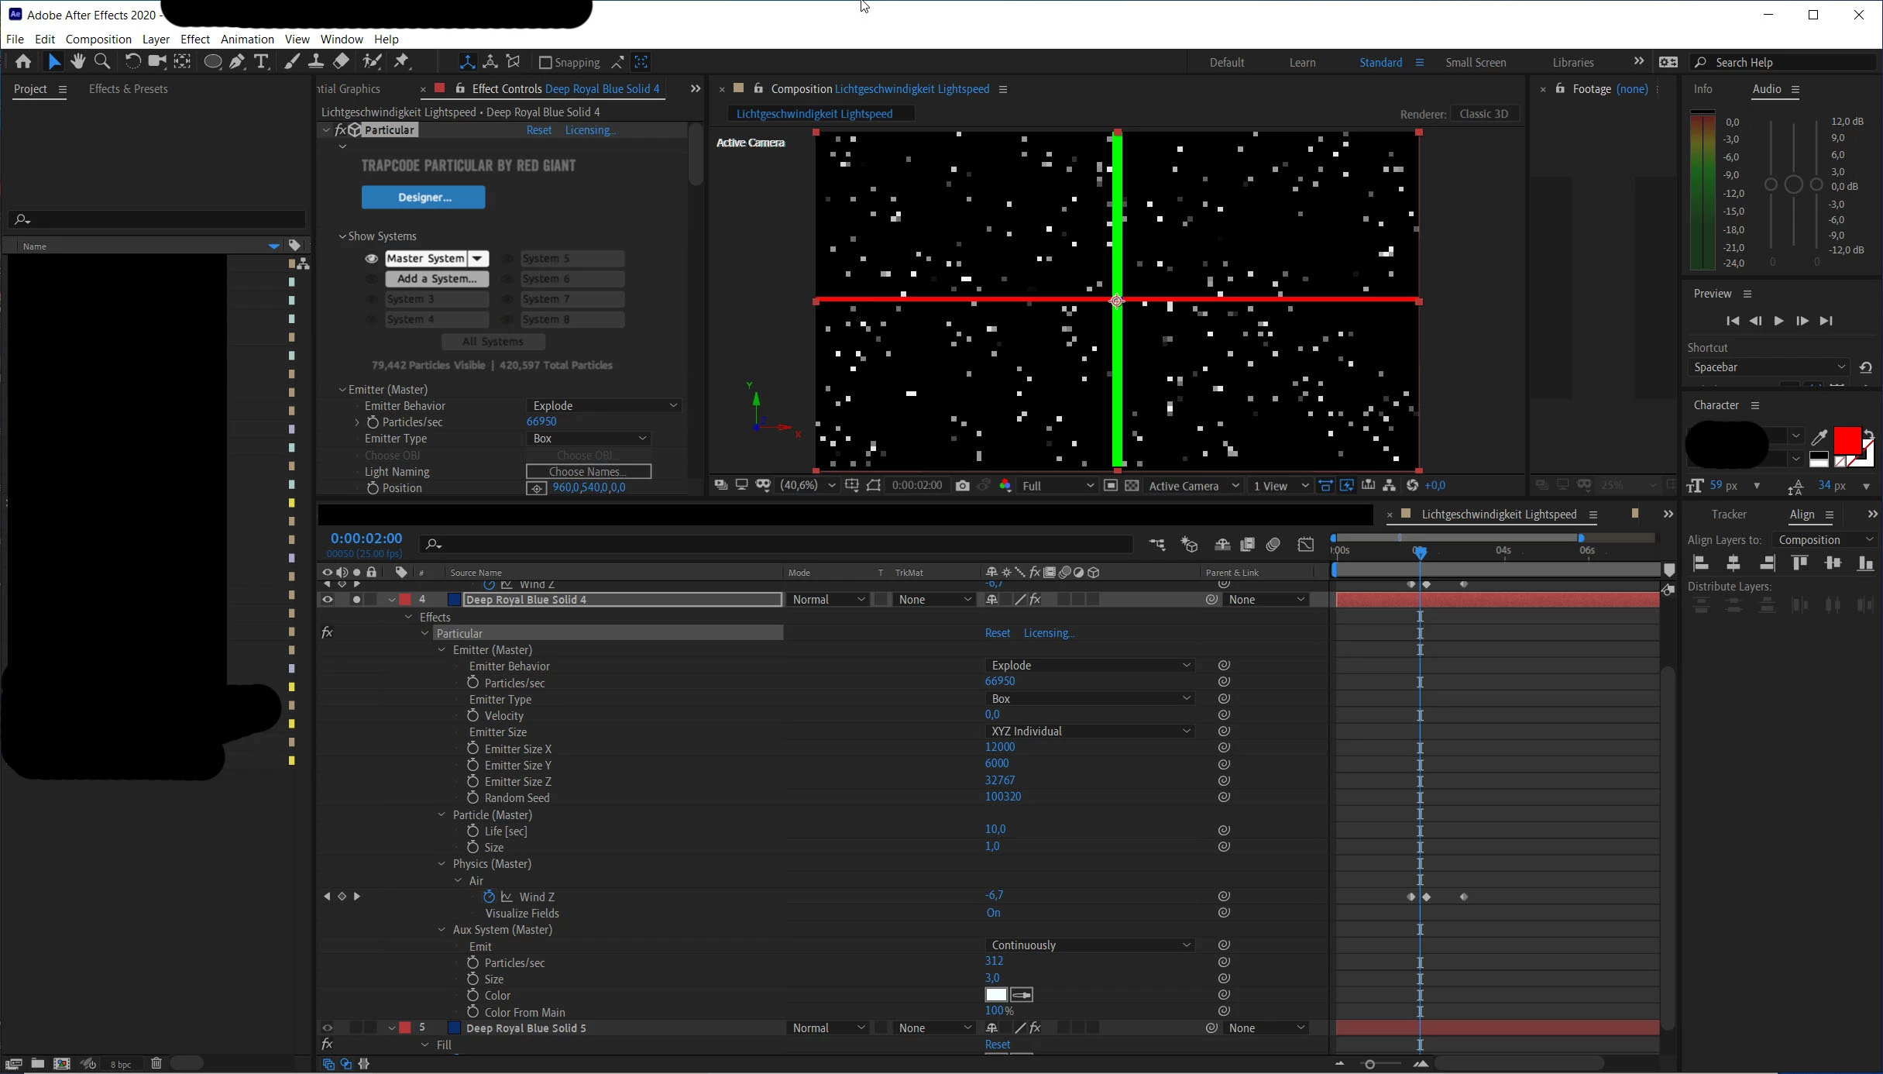This screenshot has height=1074, width=1883.
Task: Enable the Snapping checkbox
Action: pyautogui.click(x=545, y=62)
